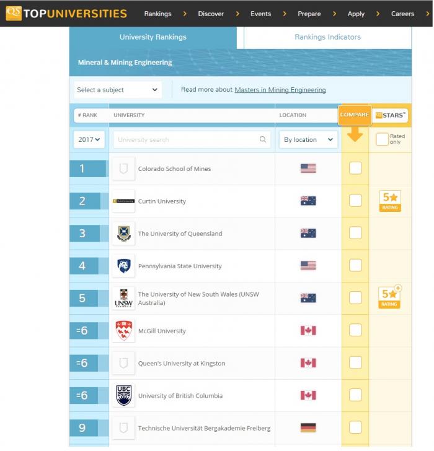Check compare box for Colorado School of Mines
This screenshot has width=434, height=451.
coord(355,168)
